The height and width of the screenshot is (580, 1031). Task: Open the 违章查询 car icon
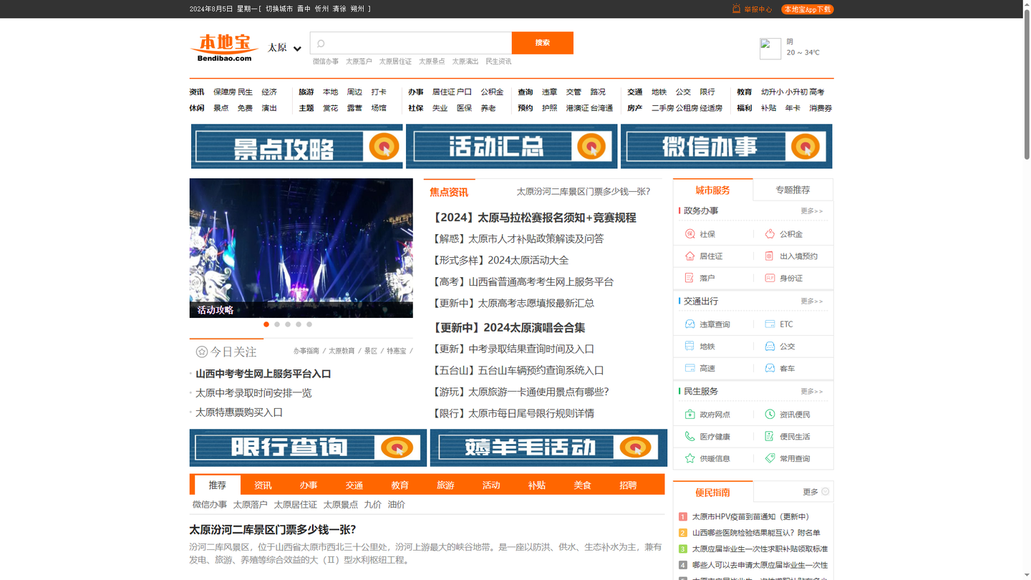tap(689, 324)
